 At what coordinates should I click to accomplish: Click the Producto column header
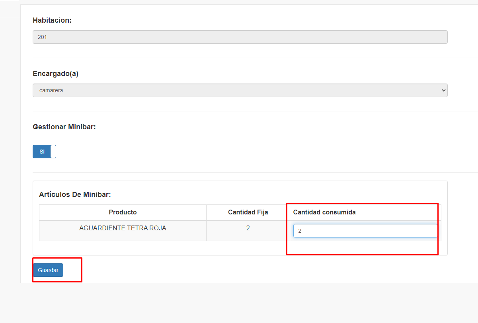(x=123, y=212)
